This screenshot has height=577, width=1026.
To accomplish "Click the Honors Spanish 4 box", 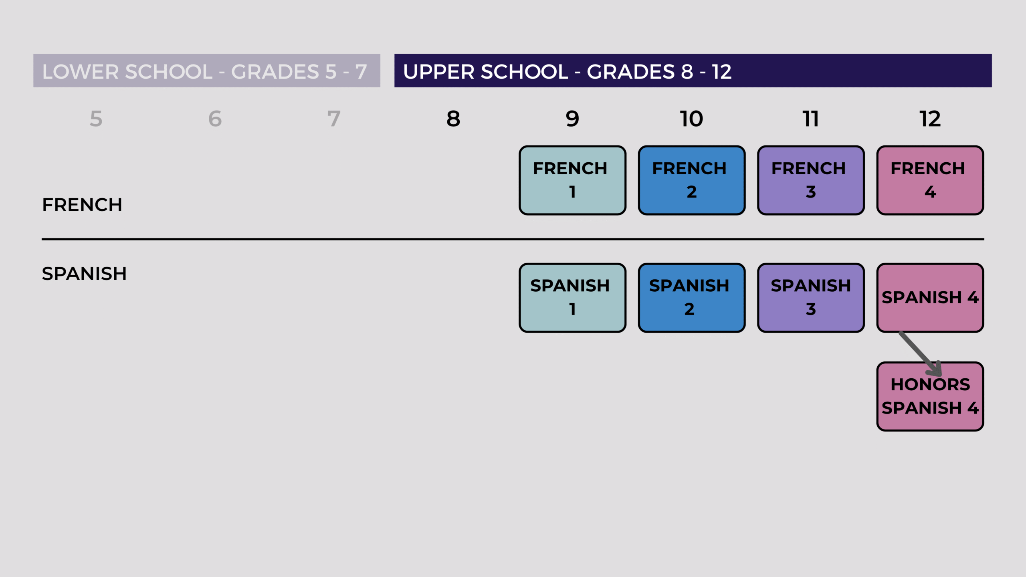I will [930, 397].
